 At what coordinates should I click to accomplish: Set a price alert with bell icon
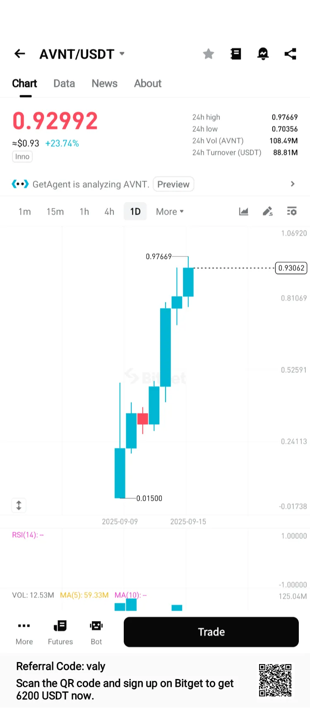pos(263,54)
